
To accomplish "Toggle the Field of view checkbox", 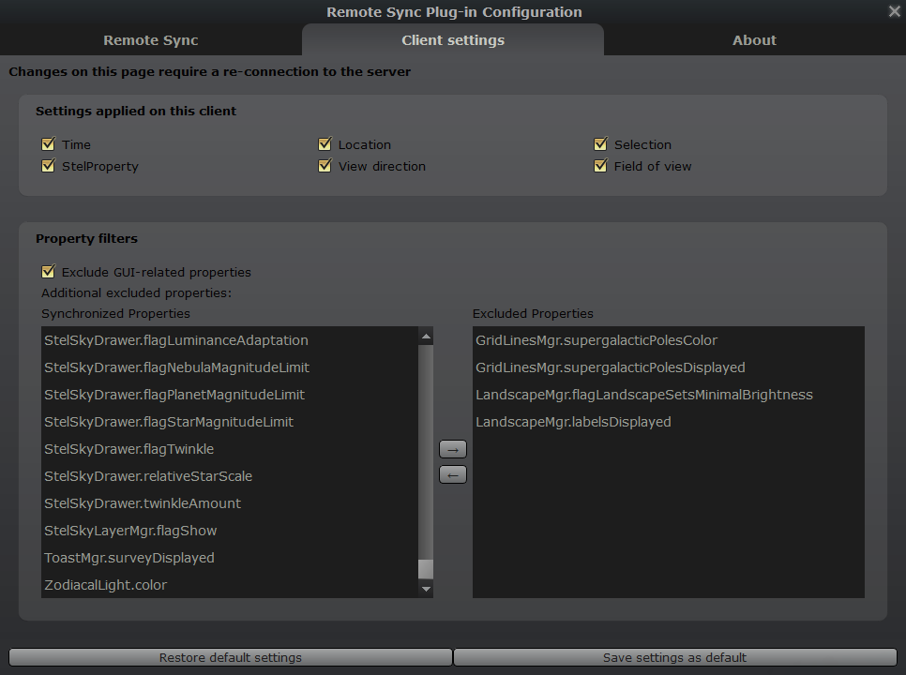I will coord(601,166).
